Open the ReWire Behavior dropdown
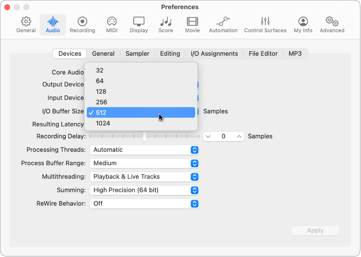Image resolution: width=361 pixels, height=257 pixels. (144, 203)
